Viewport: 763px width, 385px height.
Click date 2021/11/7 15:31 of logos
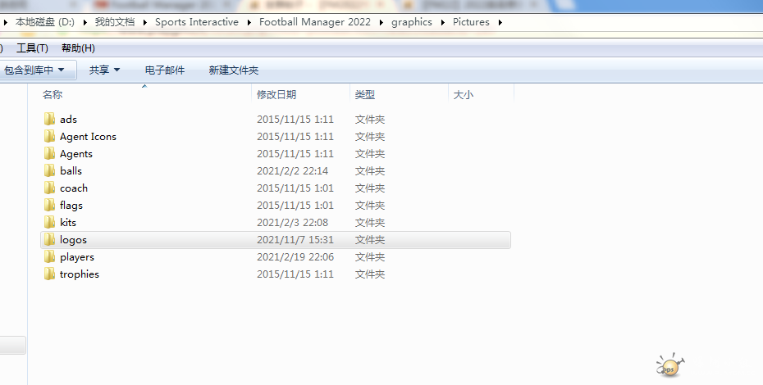tap(295, 240)
